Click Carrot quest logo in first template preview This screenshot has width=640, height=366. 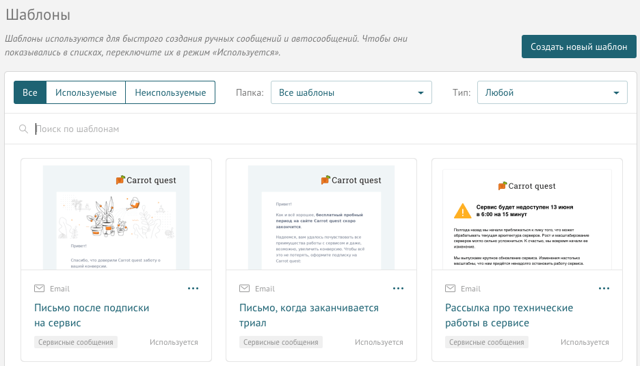click(x=146, y=180)
